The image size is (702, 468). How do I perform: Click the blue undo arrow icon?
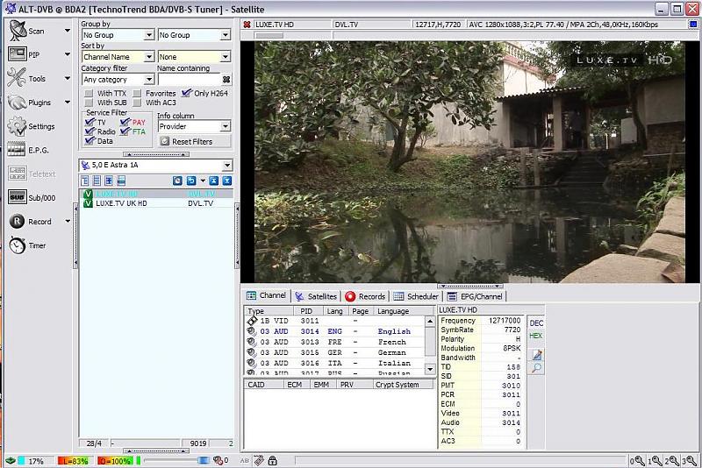click(191, 181)
